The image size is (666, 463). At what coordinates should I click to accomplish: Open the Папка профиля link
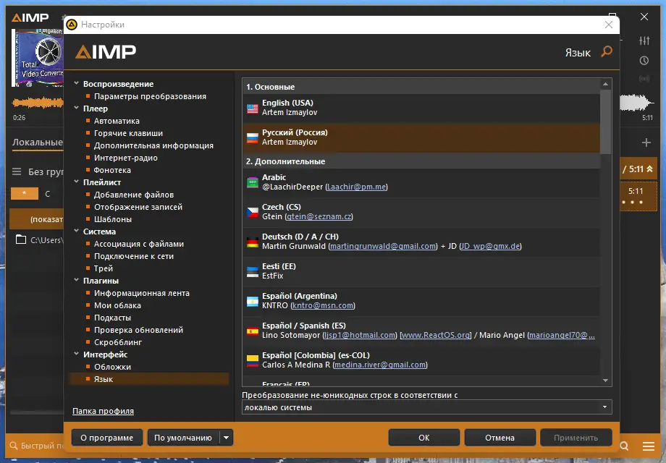click(x=104, y=411)
